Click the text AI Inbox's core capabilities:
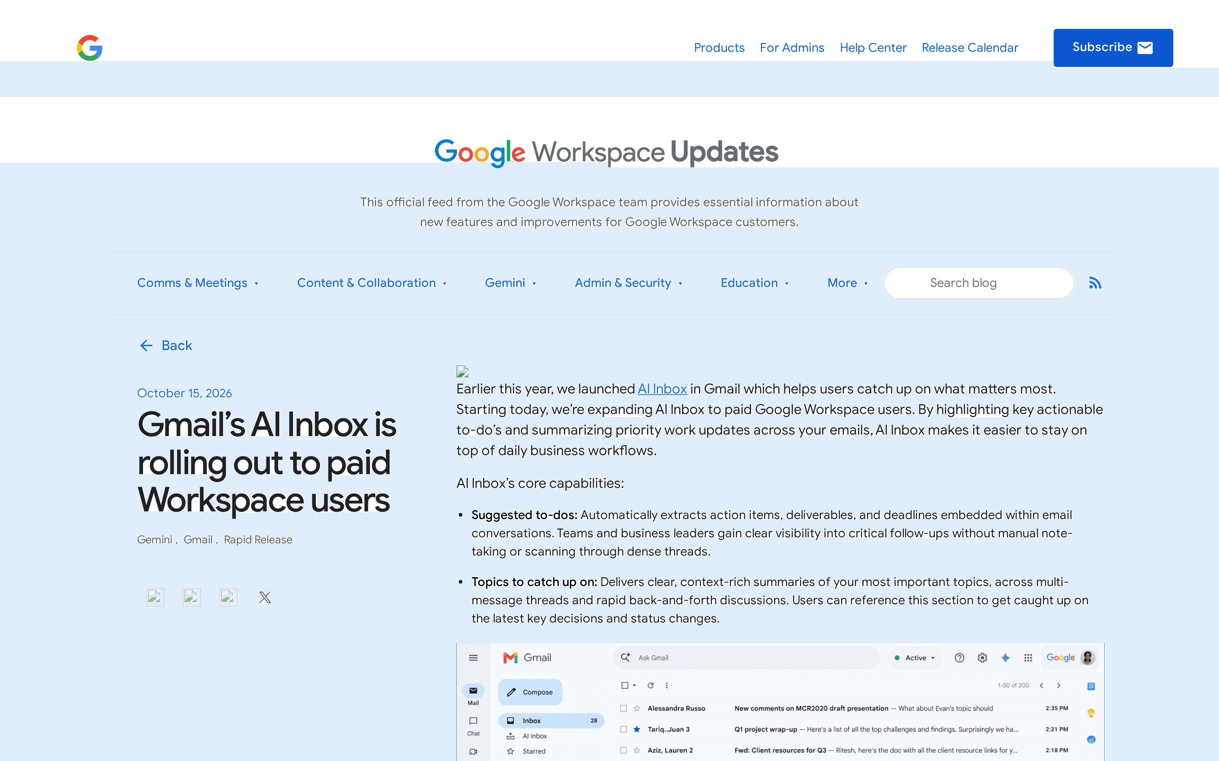 [x=540, y=483]
